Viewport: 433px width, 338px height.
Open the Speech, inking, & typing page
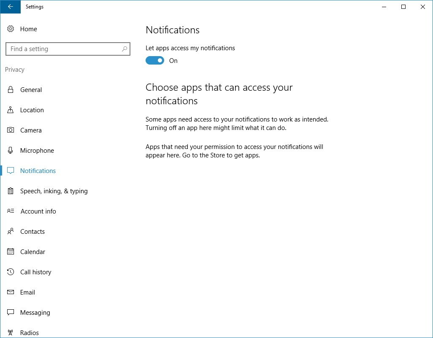[x=54, y=191]
